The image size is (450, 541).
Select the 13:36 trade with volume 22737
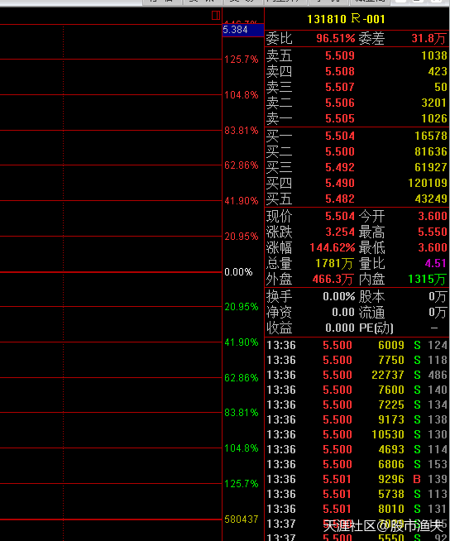[x=357, y=375]
